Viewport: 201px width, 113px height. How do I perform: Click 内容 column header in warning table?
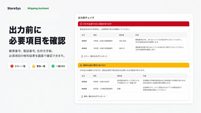click(x=144, y=76)
